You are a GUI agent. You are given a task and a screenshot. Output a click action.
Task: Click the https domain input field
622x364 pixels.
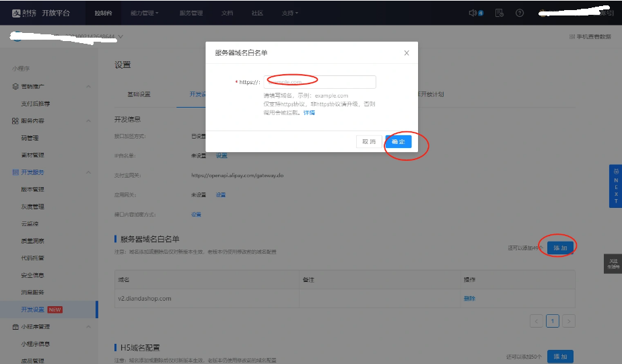(320, 82)
